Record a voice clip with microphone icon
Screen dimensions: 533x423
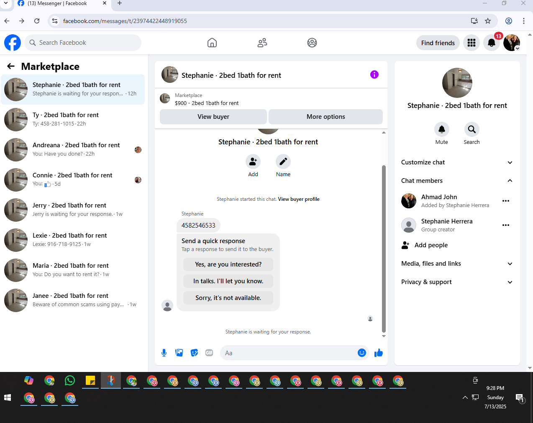click(x=164, y=353)
